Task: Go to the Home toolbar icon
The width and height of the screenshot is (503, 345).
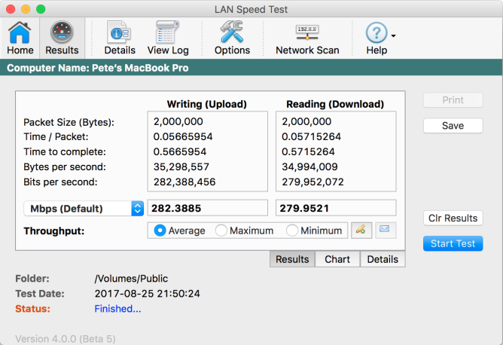Action: pos(20,38)
